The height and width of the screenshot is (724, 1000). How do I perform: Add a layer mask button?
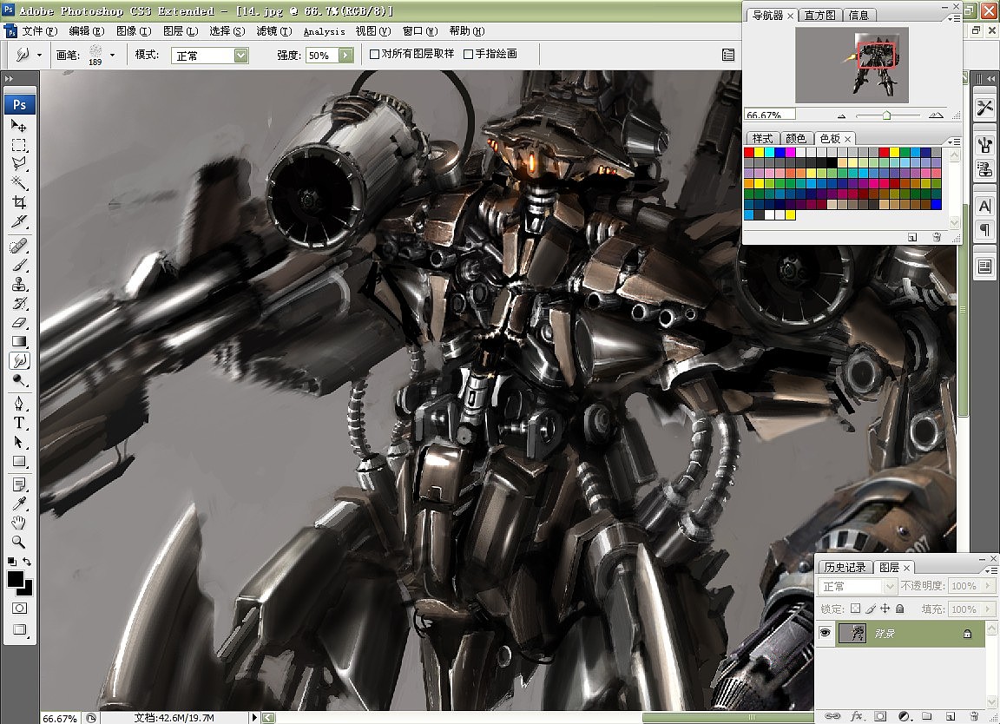point(880,716)
